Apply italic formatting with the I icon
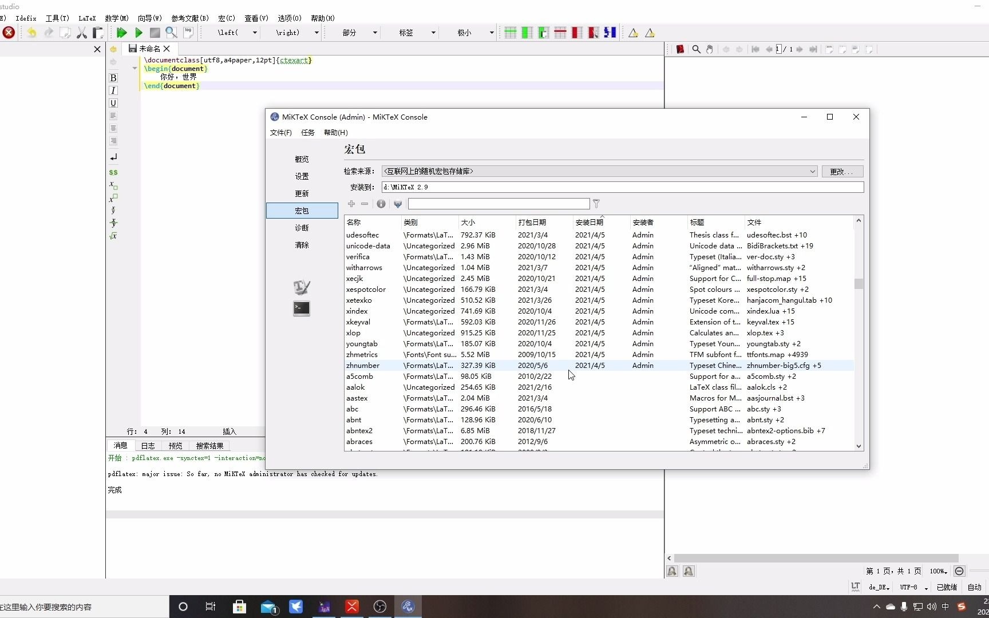This screenshot has width=989, height=618. pos(113,90)
